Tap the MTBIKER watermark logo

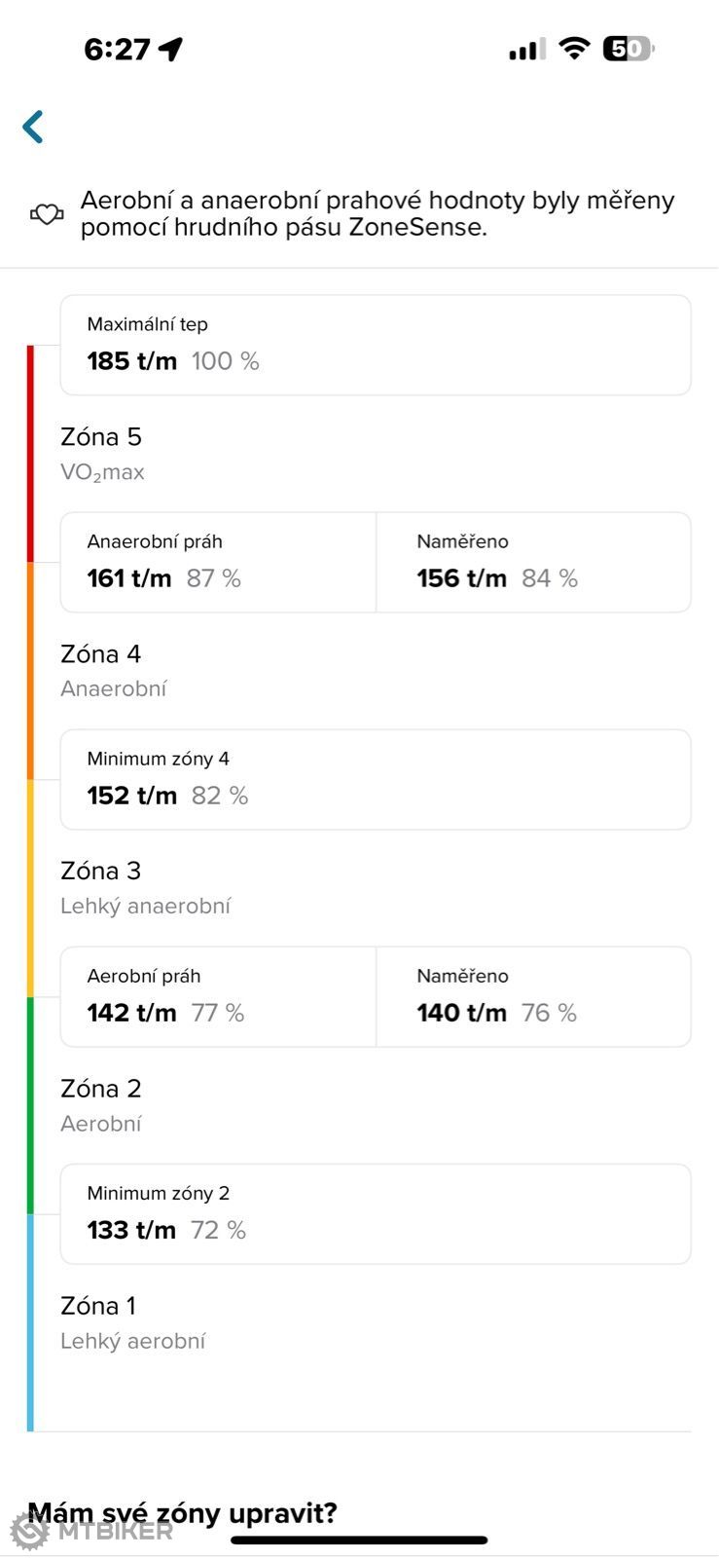[x=91, y=1530]
